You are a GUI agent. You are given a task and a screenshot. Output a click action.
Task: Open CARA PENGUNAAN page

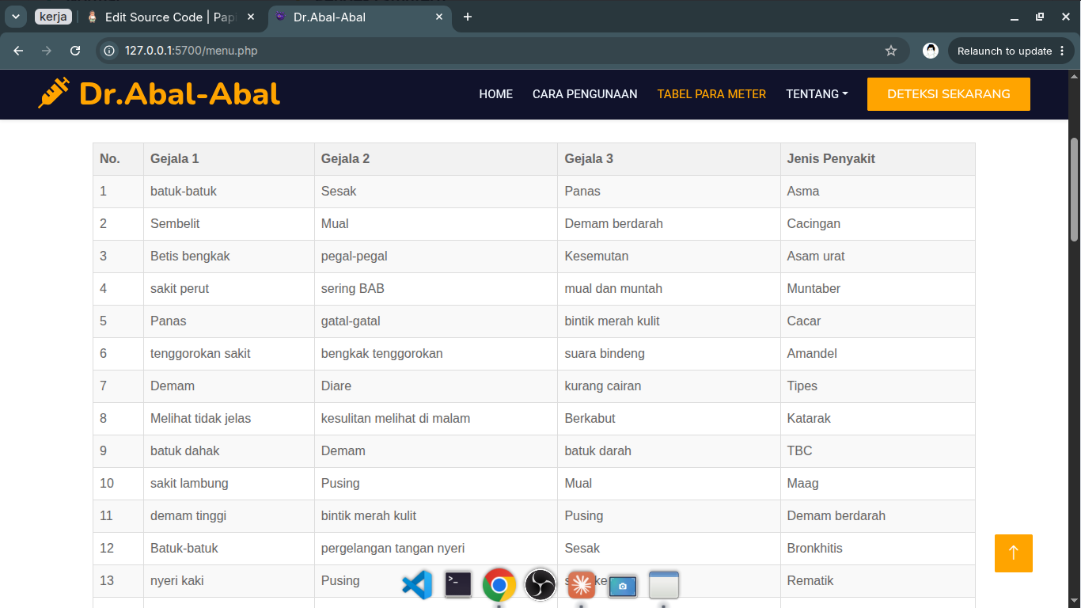tap(585, 94)
